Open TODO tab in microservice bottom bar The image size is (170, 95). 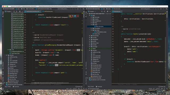91,87
